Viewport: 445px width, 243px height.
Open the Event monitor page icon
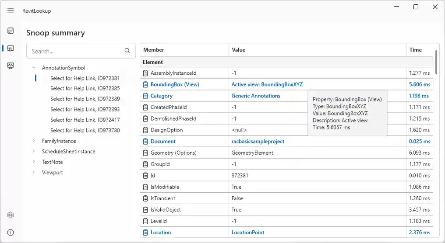click(11, 66)
